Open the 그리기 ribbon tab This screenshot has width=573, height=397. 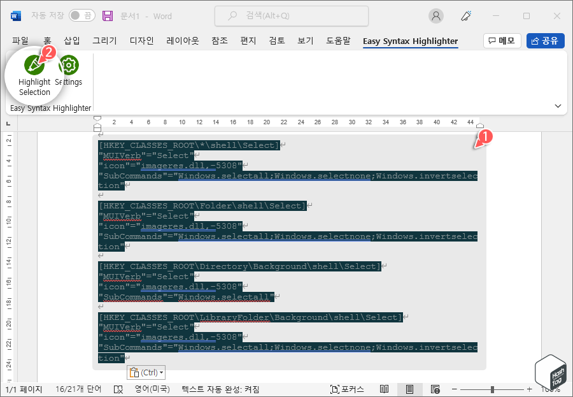tap(104, 41)
